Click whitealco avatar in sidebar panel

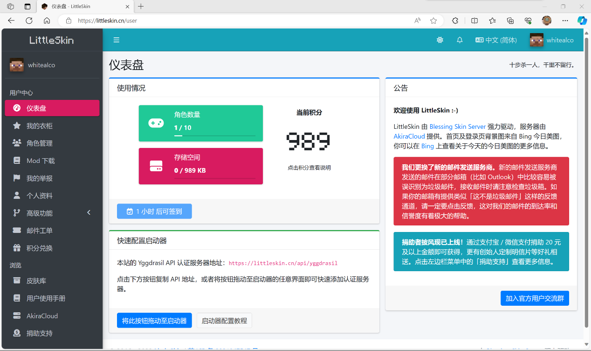(x=17, y=65)
